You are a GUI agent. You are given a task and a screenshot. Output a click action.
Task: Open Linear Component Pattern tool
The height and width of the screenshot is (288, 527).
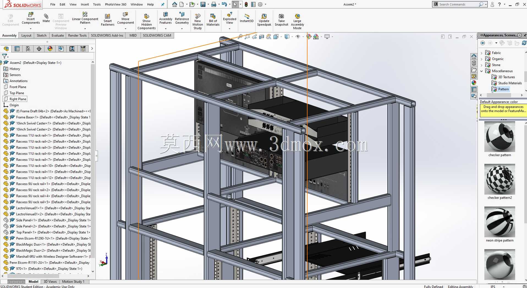pos(85,18)
